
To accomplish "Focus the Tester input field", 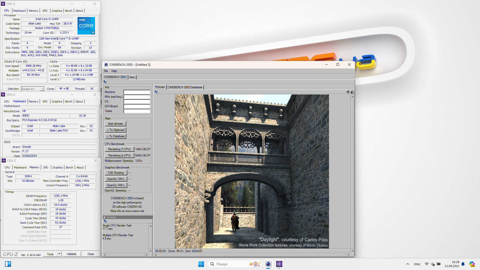I will 137,111.
